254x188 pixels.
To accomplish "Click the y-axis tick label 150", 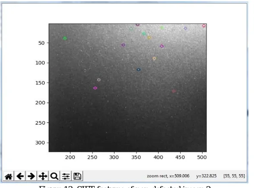I will [x=40, y=83].
